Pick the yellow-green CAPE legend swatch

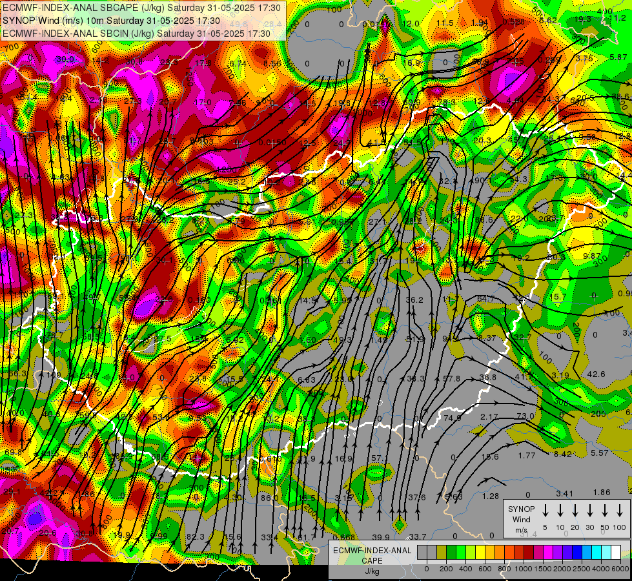471,552
